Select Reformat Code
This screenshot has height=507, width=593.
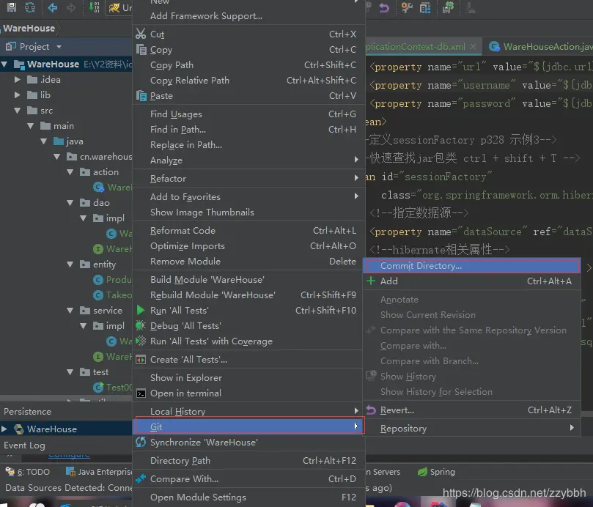[x=249, y=230]
